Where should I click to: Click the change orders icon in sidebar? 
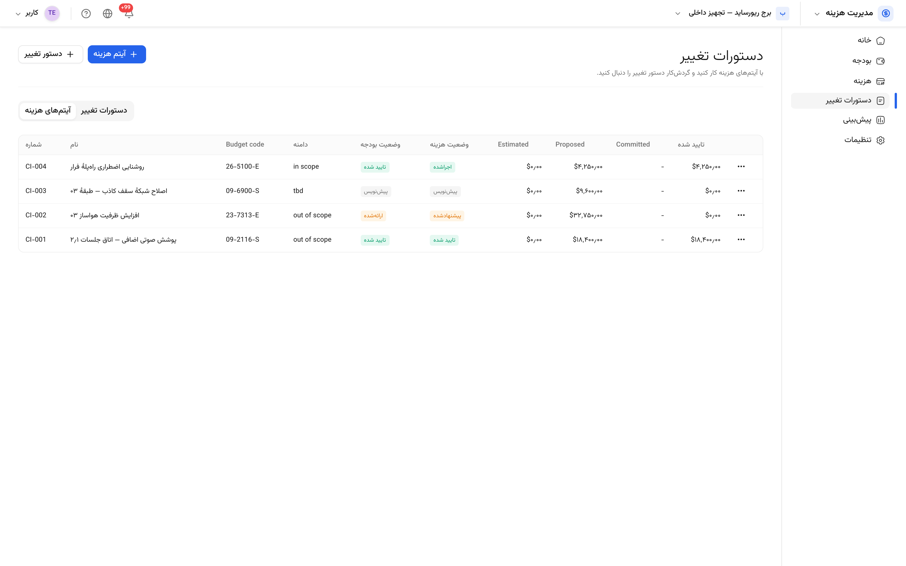click(x=881, y=101)
